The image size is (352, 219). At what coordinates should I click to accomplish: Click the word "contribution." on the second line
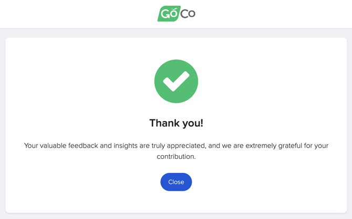click(176, 157)
